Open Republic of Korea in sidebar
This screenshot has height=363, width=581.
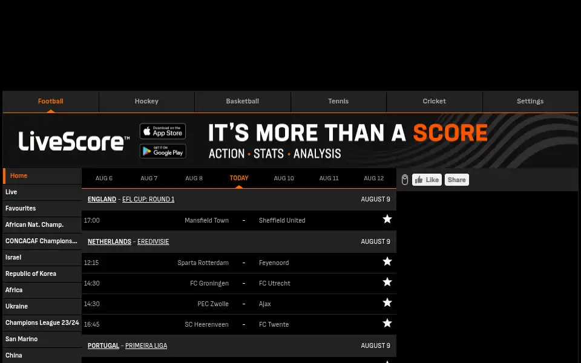click(42, 273)
